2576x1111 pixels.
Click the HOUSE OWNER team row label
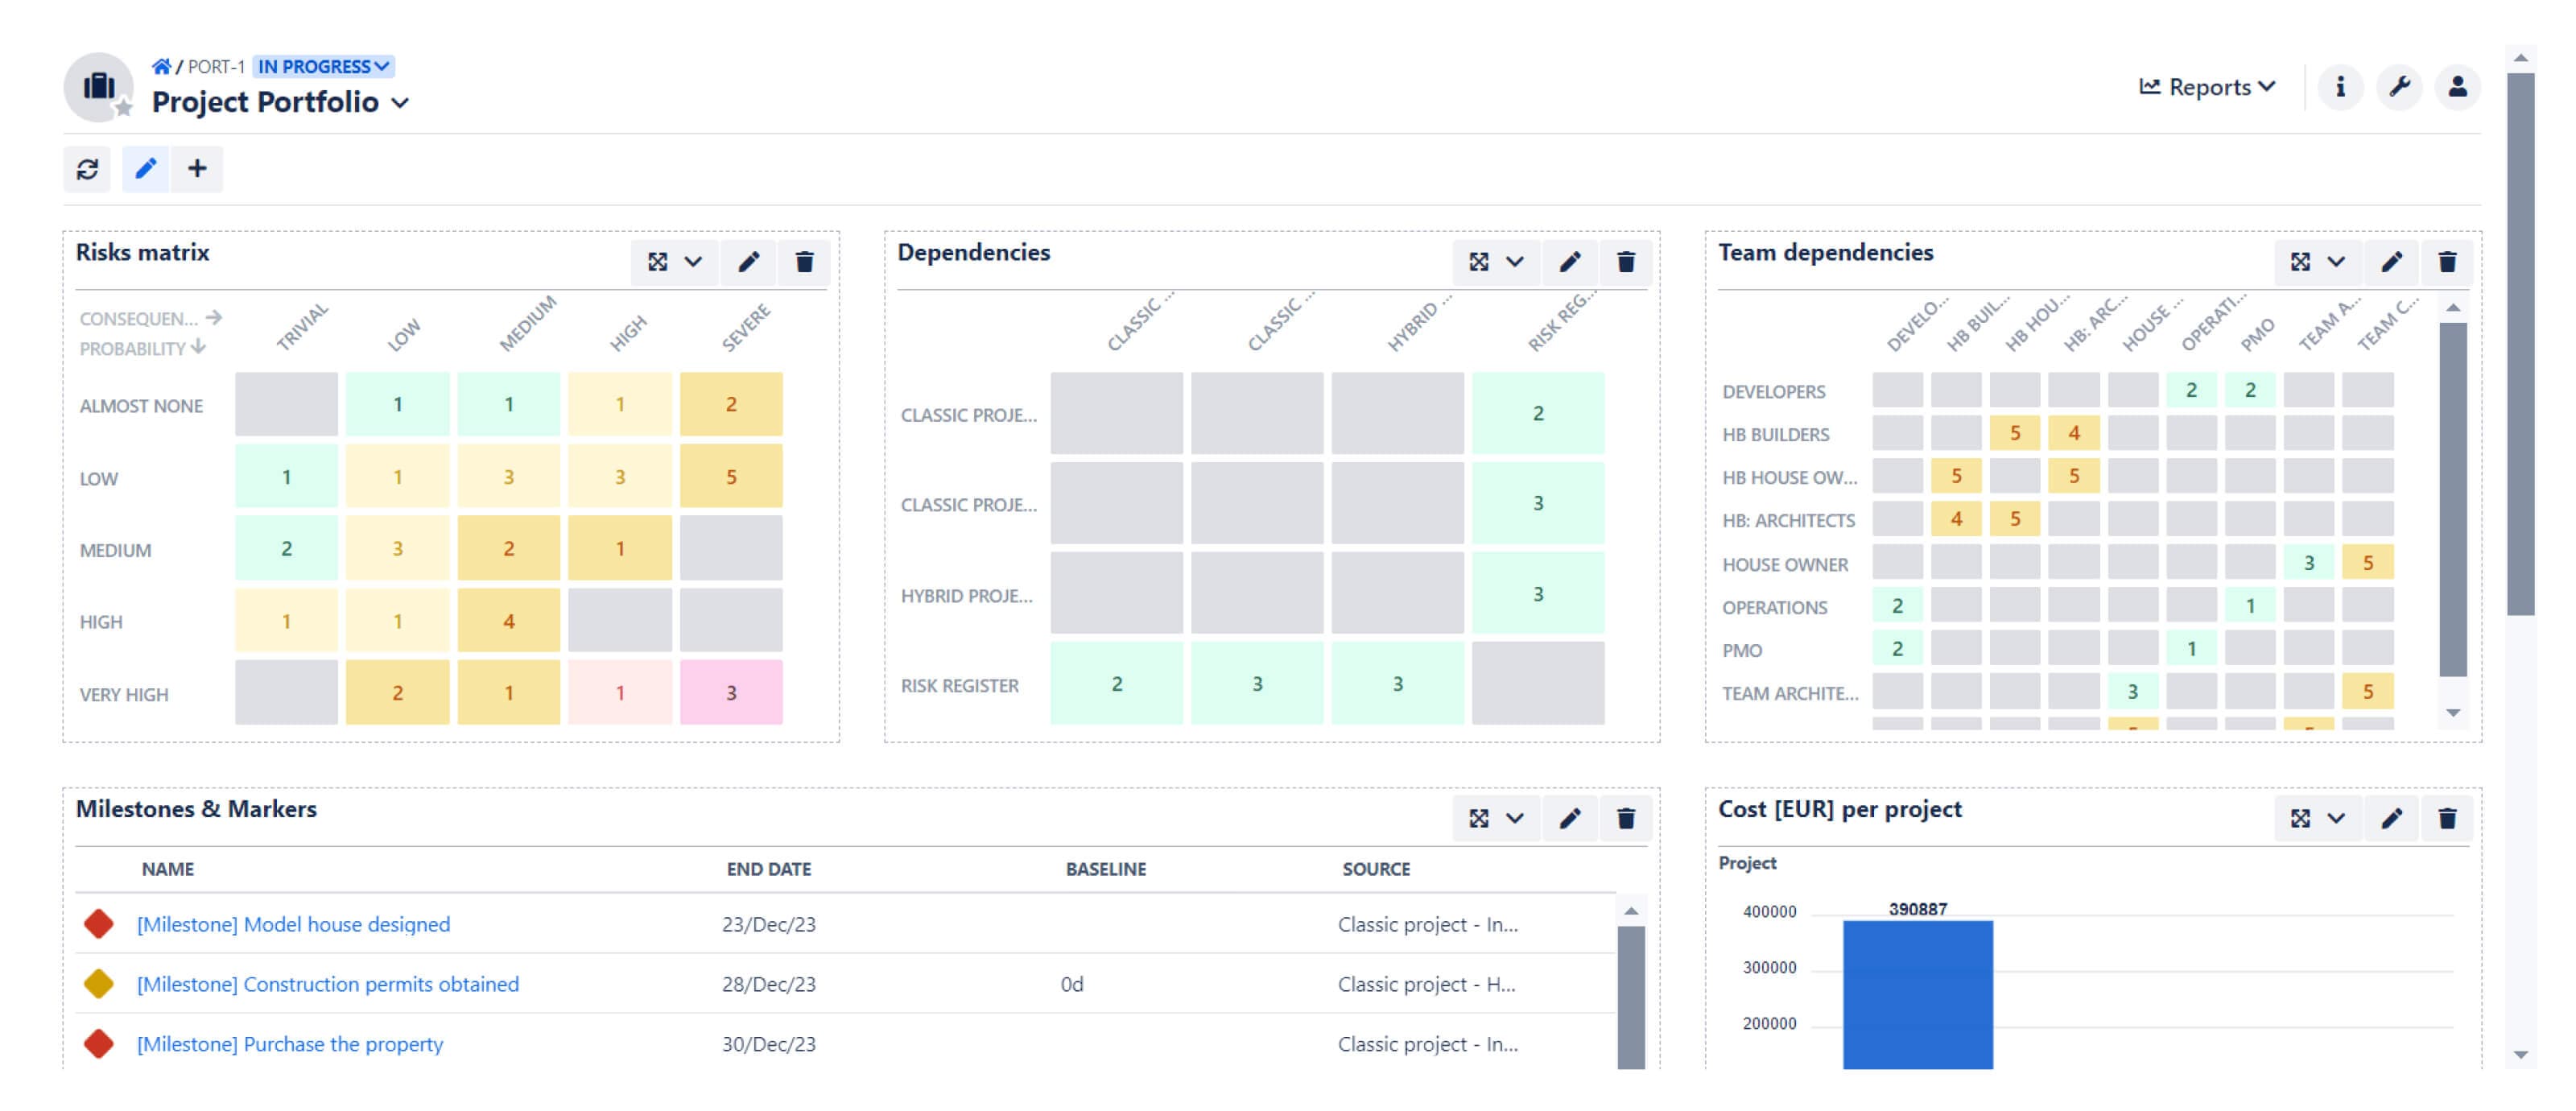coord(1784,565)
